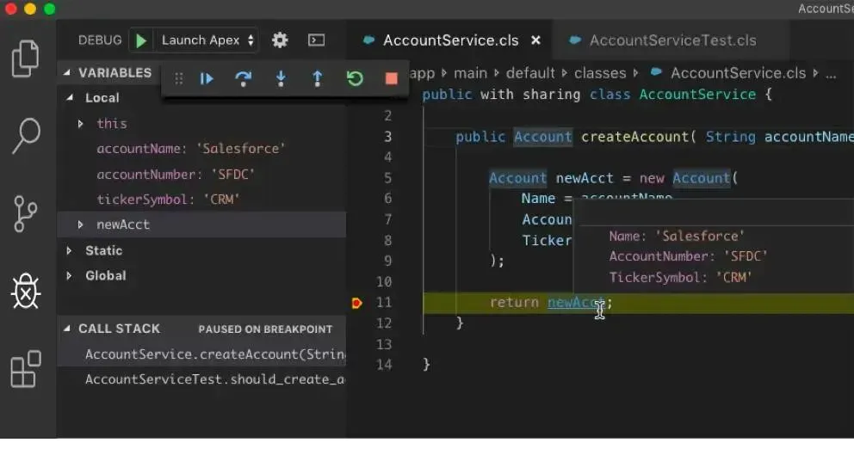Click line number 5 in gutter
The width and height of the screenshot is (854, 455).
coord(387,178)
